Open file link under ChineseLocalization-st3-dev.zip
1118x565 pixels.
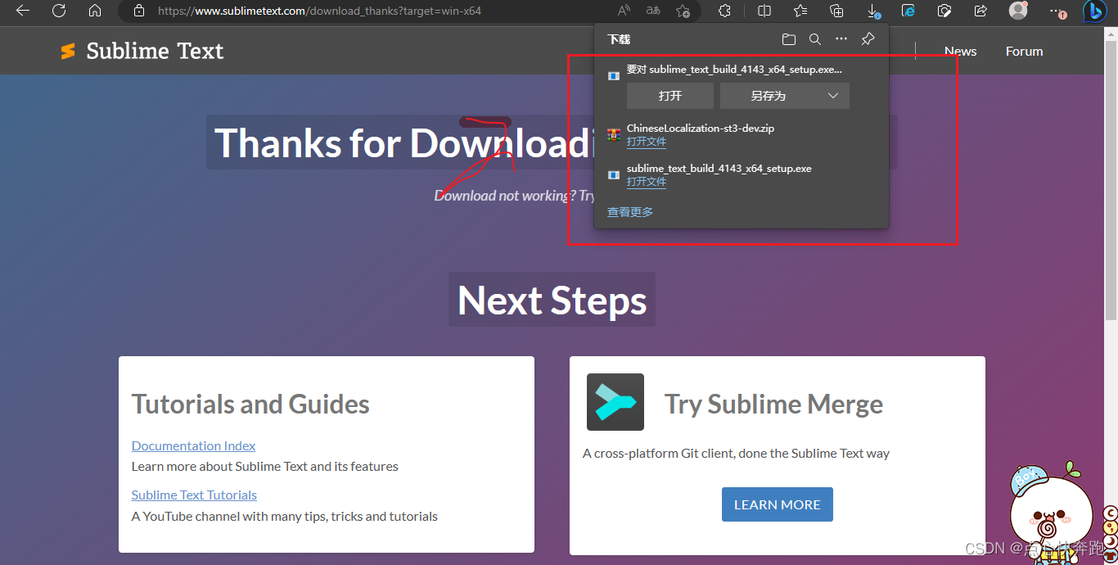[647, 142]
